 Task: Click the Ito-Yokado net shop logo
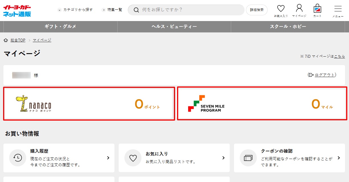[x=17, y=11]
